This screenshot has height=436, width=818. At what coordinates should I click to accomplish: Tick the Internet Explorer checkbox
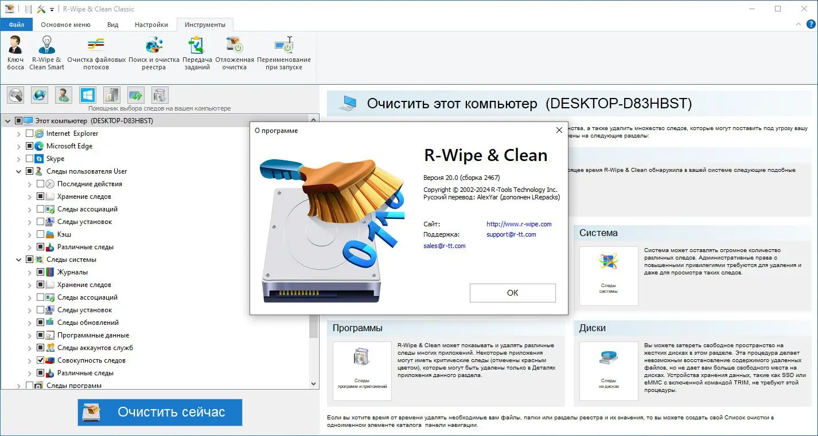coord(30,133)
